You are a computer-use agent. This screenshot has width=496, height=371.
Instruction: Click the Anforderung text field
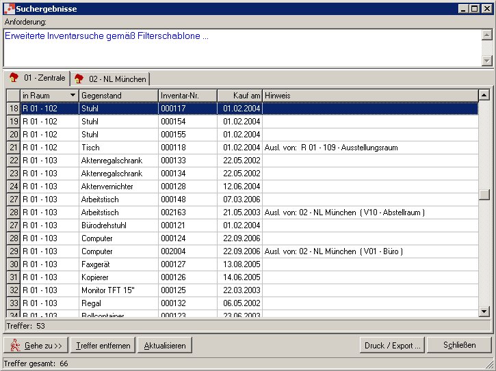242,48
